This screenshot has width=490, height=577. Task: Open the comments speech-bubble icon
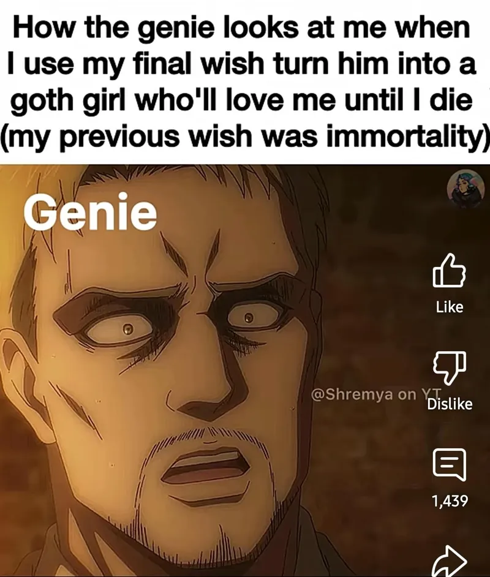(450, 464)
